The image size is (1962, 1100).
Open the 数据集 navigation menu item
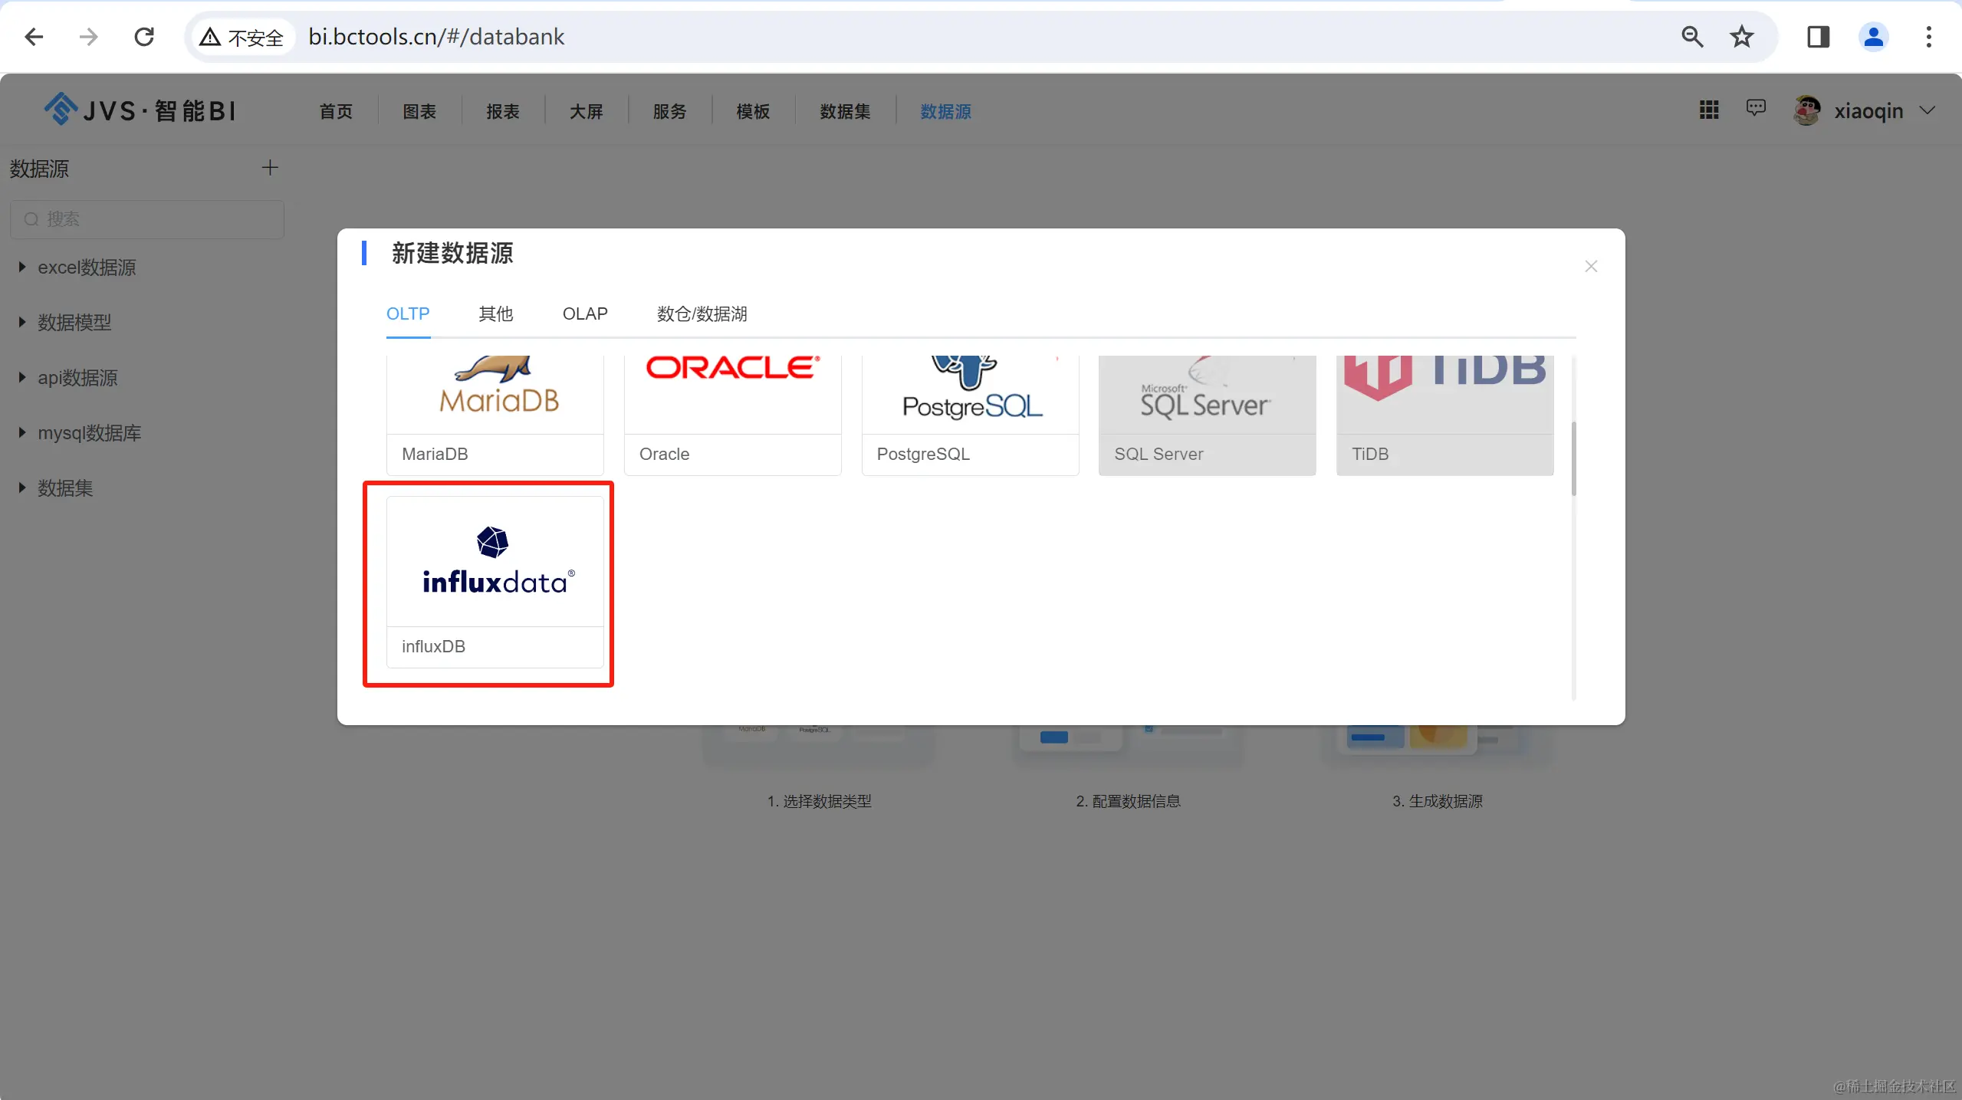pos(845,112)
